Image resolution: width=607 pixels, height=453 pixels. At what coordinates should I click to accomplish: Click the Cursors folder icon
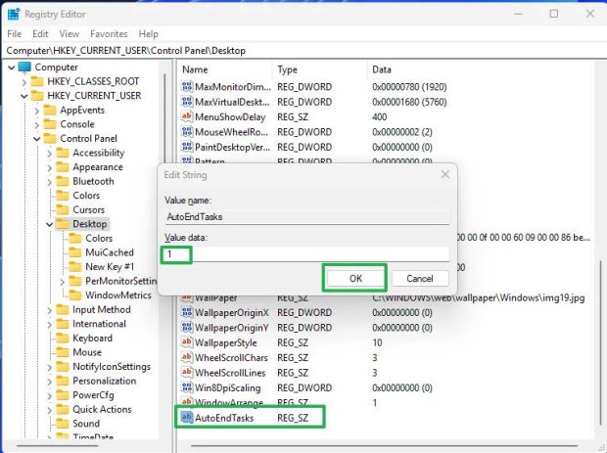(63, 209)
